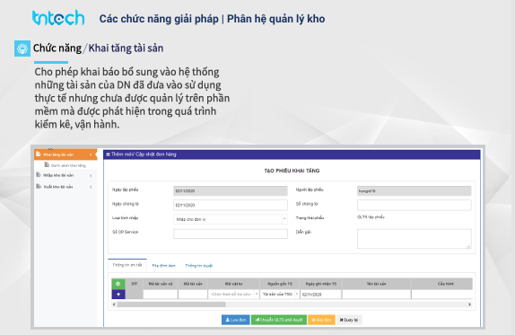Click the Xuất kho tài sản sidebar icon

39,187
